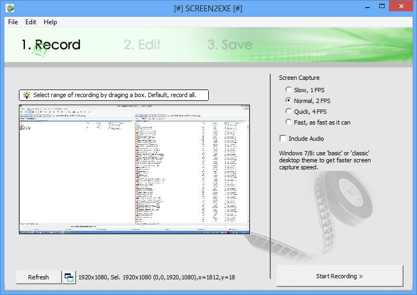Click the light bulb hint icon

26,95
